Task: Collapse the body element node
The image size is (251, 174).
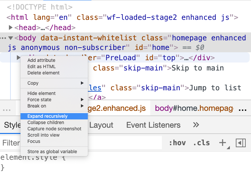Action: tap(11, 38)
